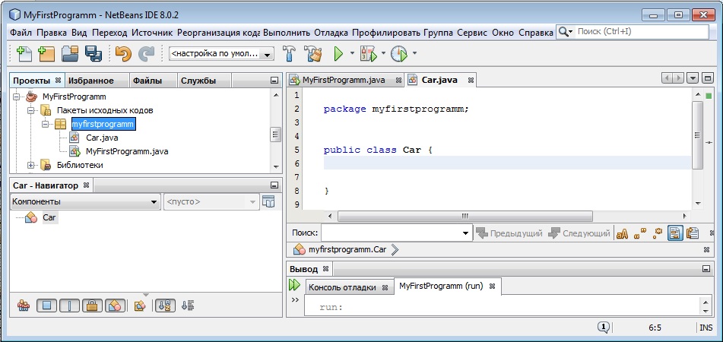The width and height of the screenshot is (723, 342).
Task: Collapse the Пакеты исходных кодов node
Action: 31,111
